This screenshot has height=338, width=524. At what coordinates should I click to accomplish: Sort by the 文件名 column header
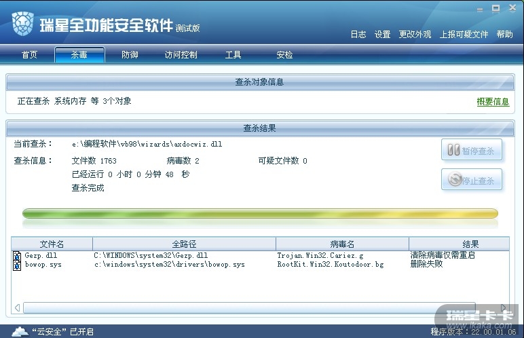click(x=52, y=244)
